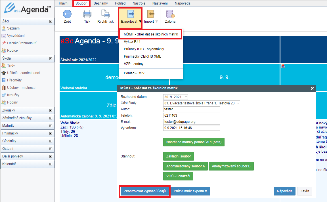
Task: Download Anonymizovaný soubor A
Action: [185, 166]
